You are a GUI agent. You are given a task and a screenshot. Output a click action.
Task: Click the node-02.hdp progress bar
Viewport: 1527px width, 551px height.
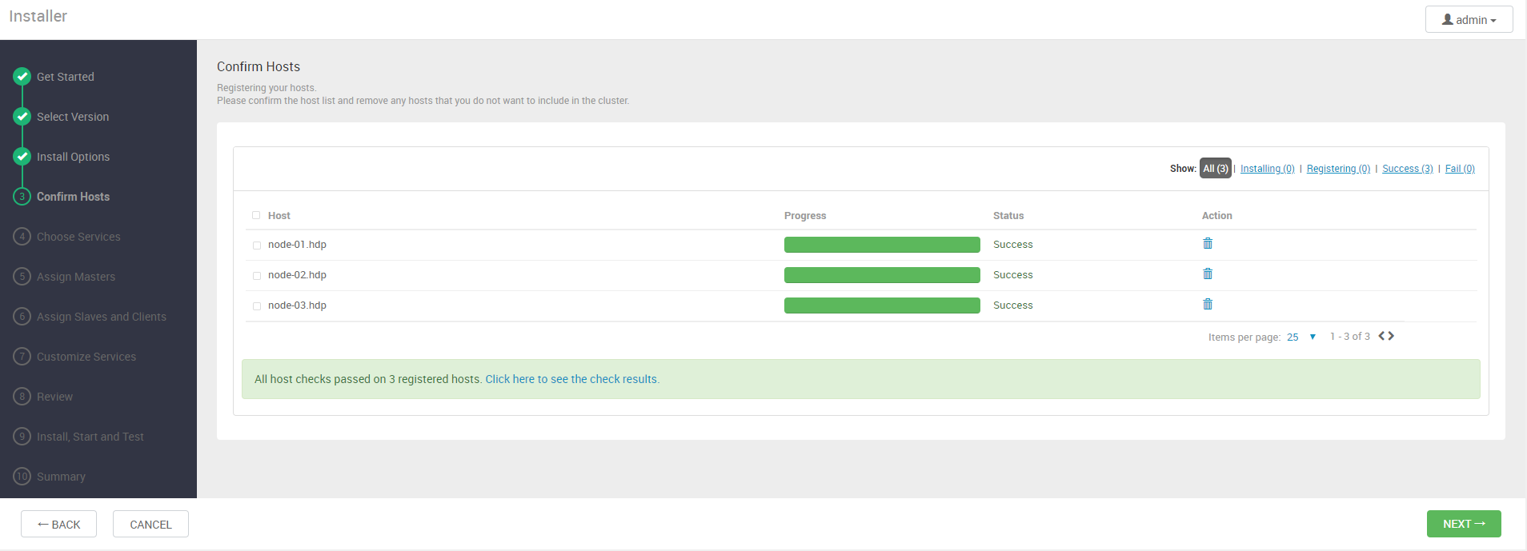click(x=882, y=275)
